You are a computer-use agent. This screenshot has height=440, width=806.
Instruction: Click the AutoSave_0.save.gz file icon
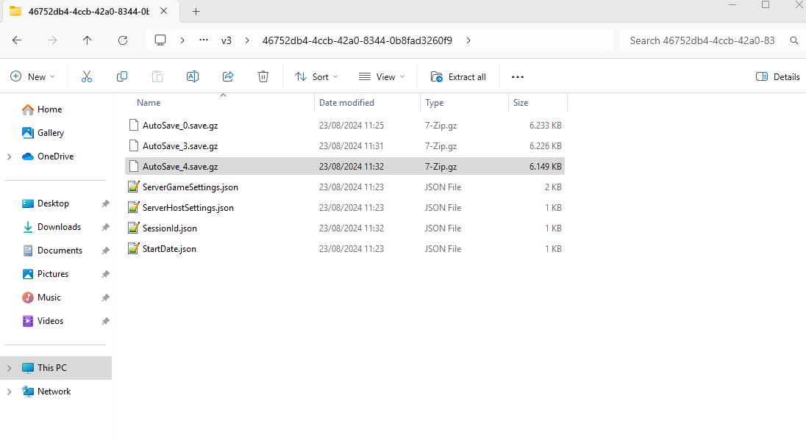pyautogui.click(x=134, y=125)
